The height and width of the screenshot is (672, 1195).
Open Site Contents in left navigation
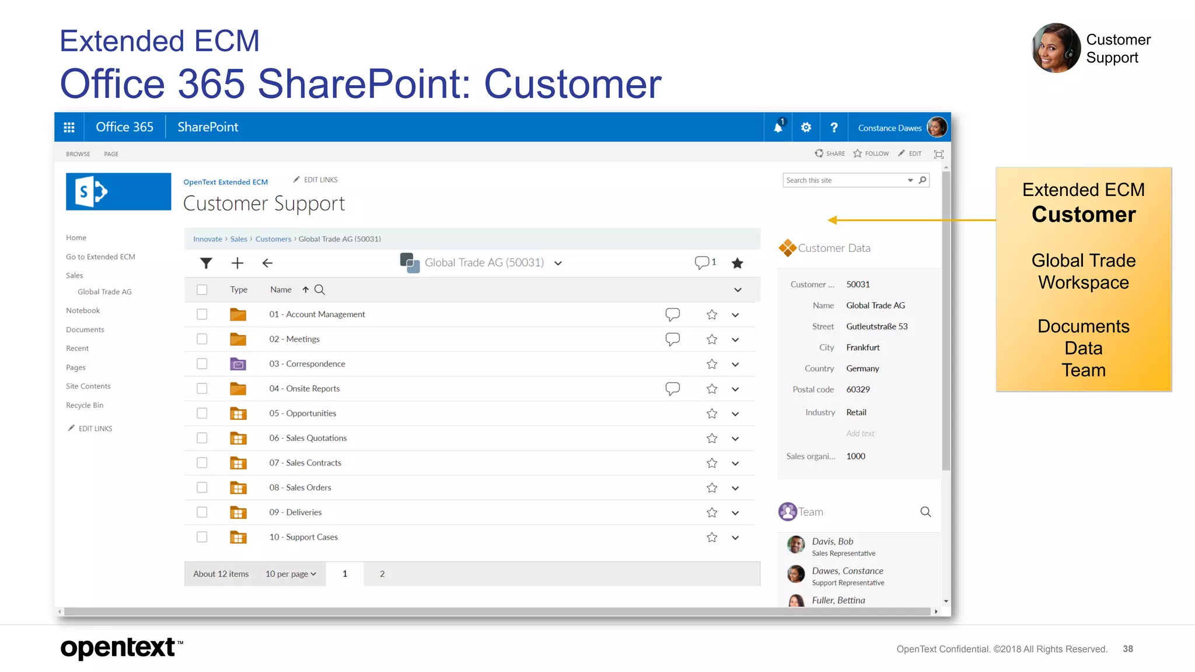click(x=88, y=386)
